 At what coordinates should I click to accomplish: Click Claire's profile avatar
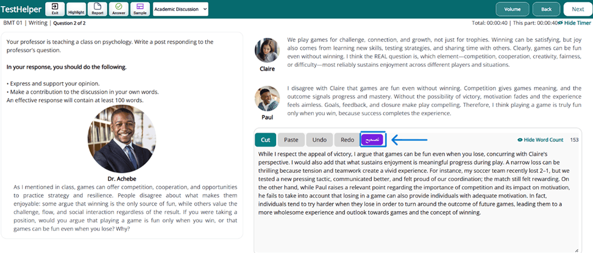point(267,50)
